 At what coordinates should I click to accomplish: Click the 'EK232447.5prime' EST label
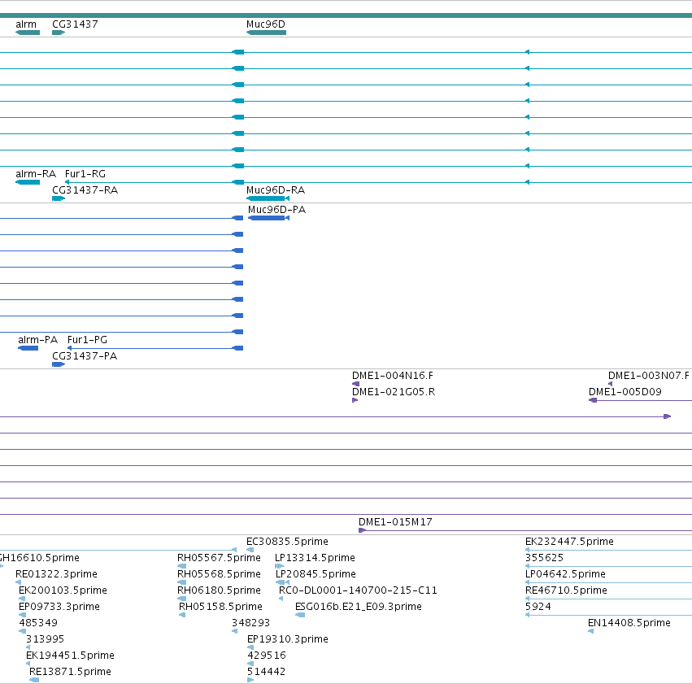click(569, 542)
